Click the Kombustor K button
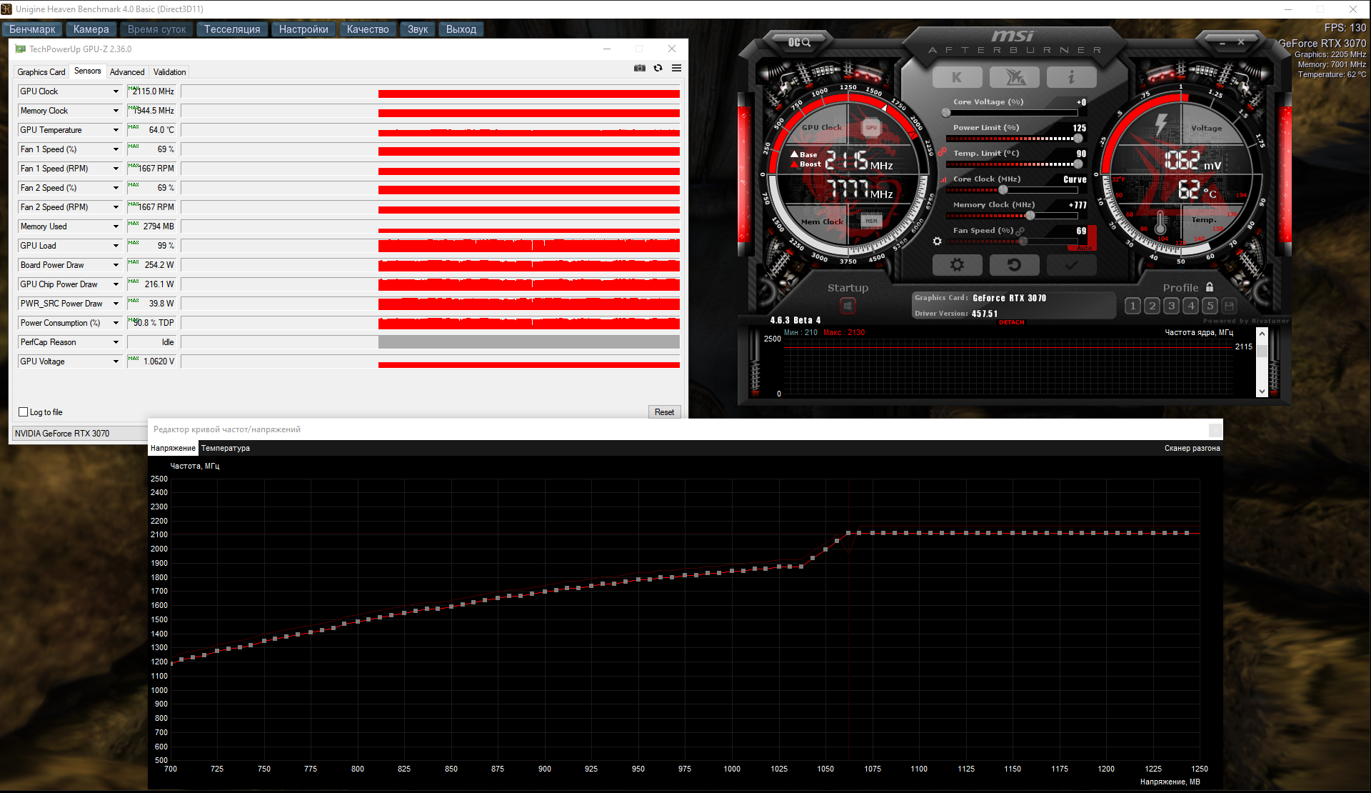This screenshot has width=1371, height=793. (957, 77)
